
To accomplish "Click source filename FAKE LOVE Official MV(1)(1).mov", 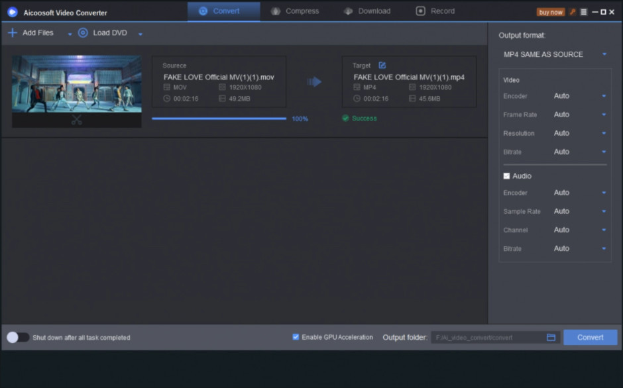I will click(x=219, y=77).
